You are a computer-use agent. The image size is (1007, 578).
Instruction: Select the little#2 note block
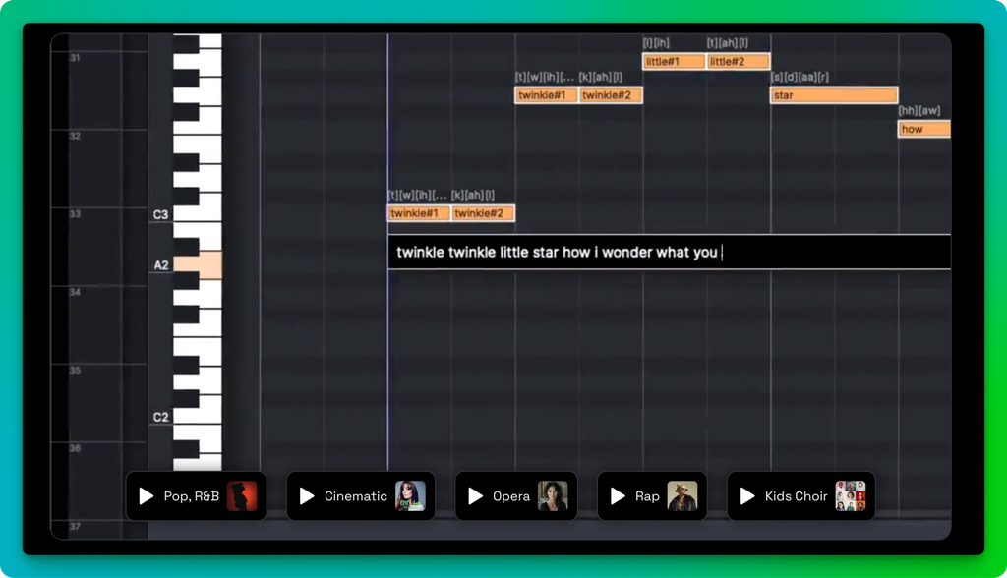point(739,62)
